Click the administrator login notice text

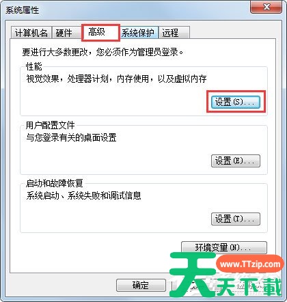click(x=102, y=52)
